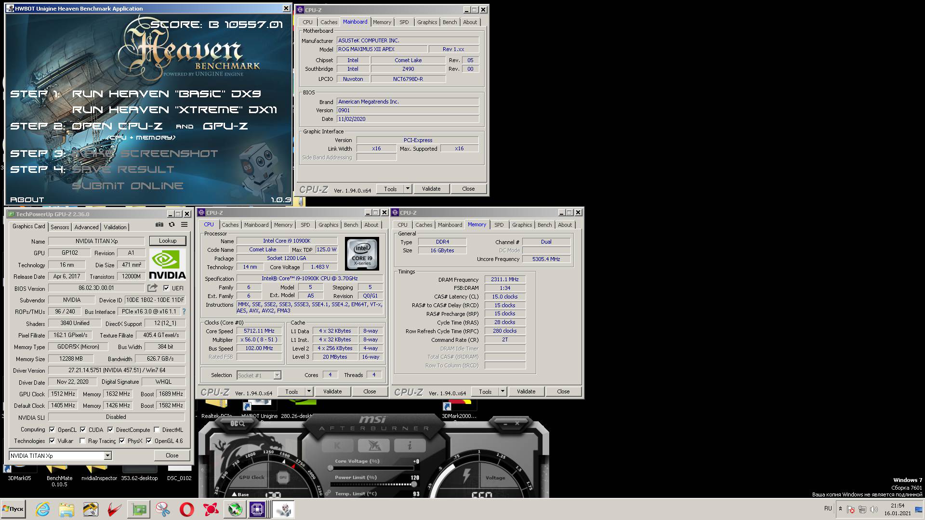This screenshot has width=925, height=520.
Task: Click Validate in the Mainboard CPU-Z window
Action: tap(431, 189)
